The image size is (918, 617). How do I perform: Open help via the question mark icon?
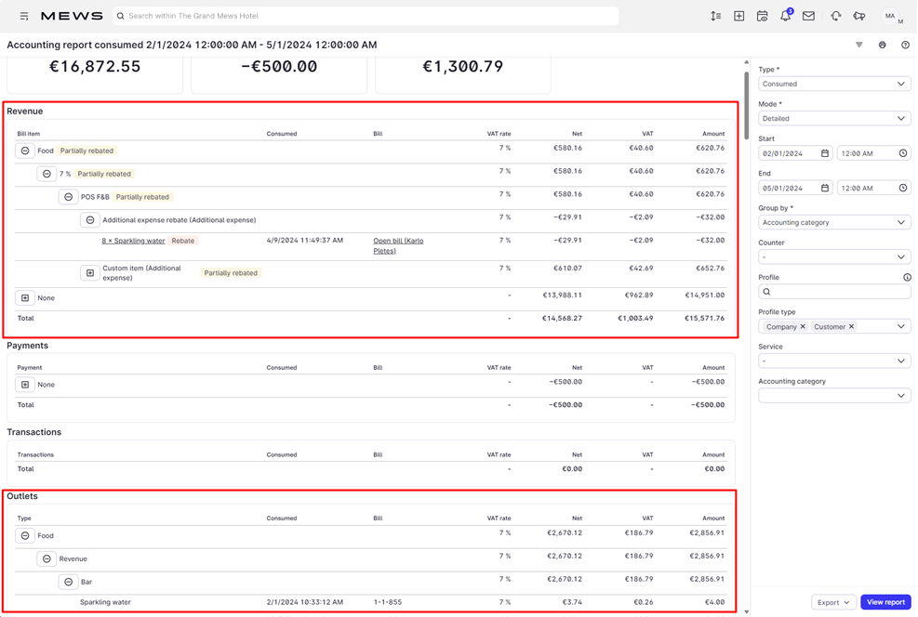point(905,44)
